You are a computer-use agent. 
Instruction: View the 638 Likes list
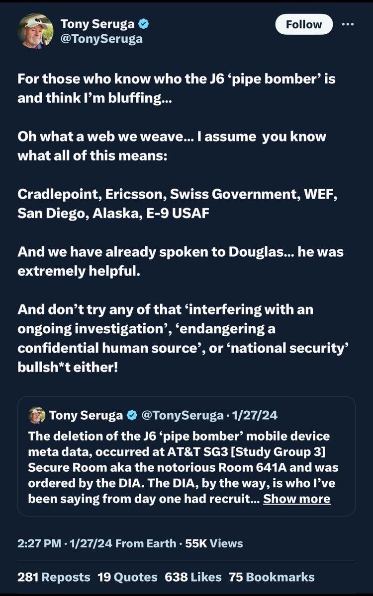point(192,577)
